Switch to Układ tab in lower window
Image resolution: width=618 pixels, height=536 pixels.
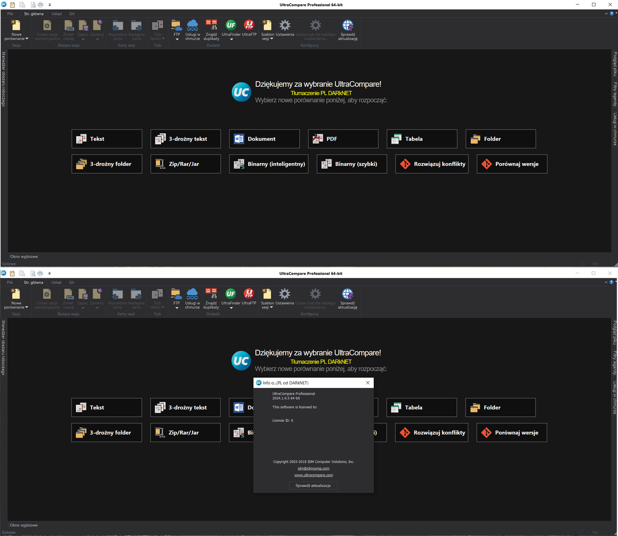click(x=56, y=283)
